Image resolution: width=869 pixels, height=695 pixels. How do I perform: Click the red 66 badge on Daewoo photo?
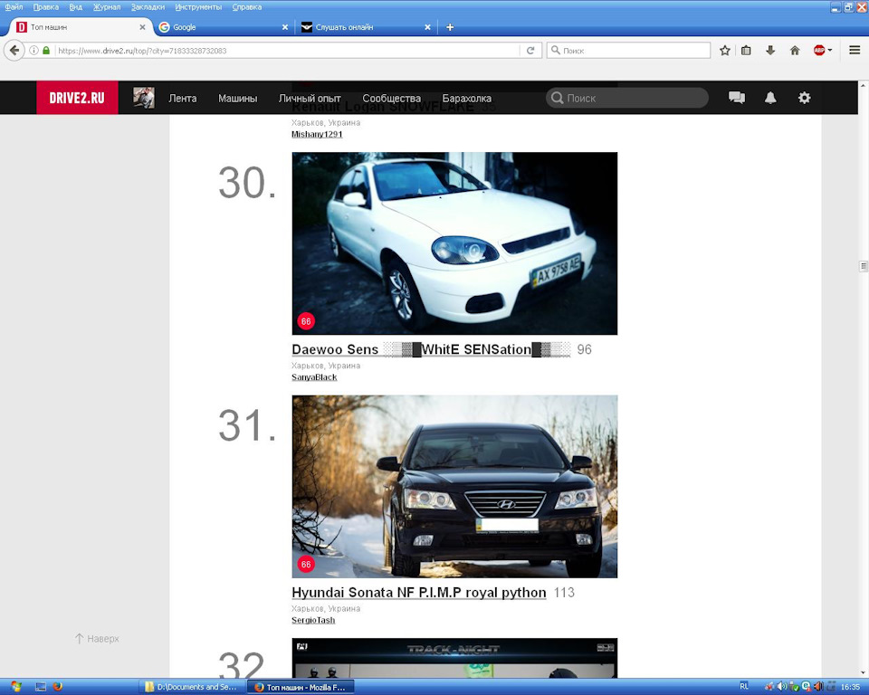(x=306, y=321)
